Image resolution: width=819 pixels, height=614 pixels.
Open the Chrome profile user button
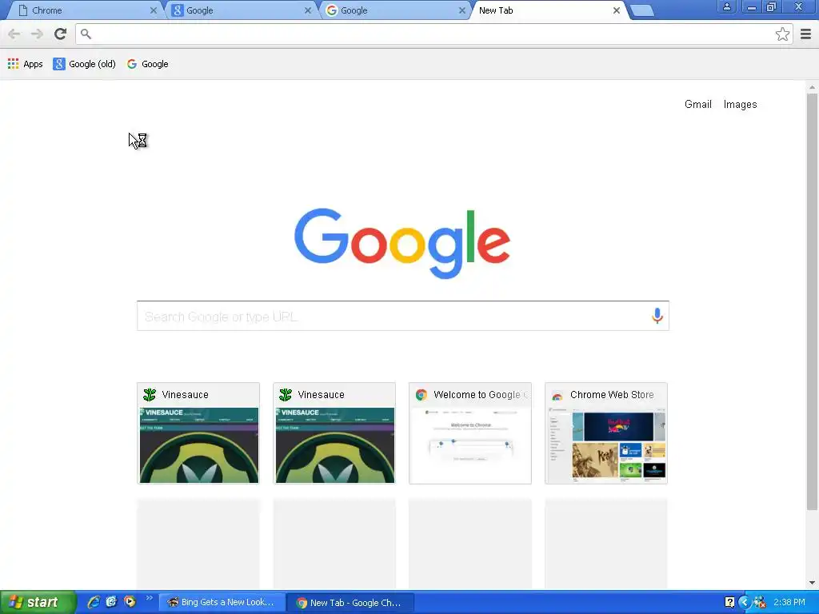point(726,6)
